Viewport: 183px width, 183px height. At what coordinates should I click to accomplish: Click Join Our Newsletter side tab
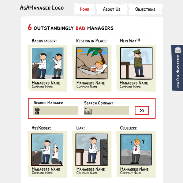pyautogui.click(x=178, y=68)
